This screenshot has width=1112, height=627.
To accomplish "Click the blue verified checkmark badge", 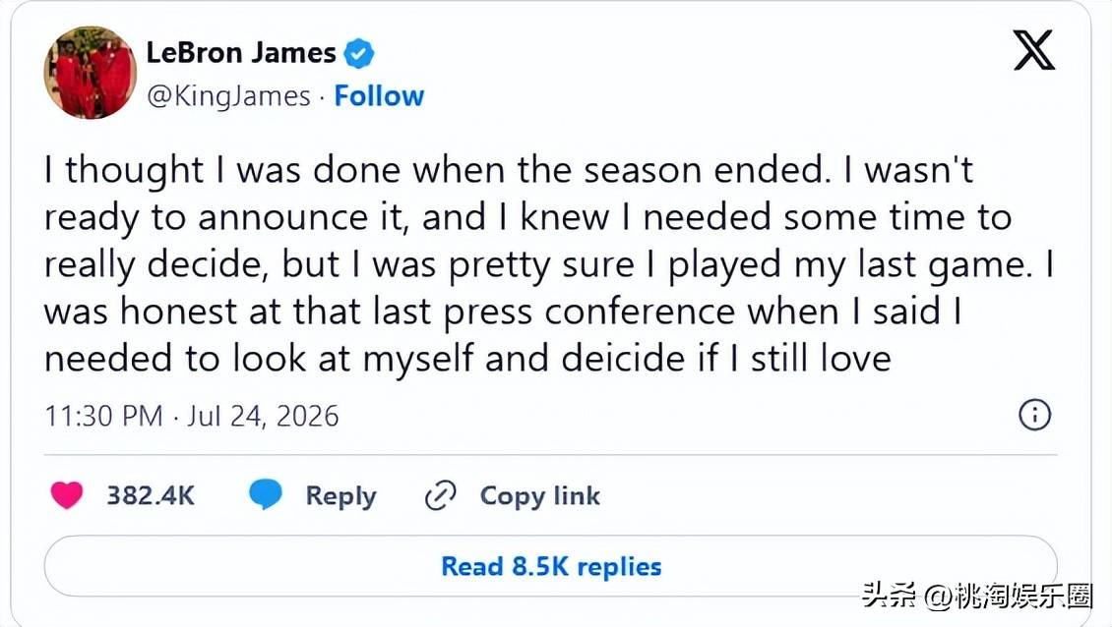I will click(x=359, y=54).
